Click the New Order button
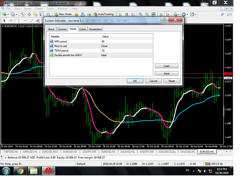The height and width of the screenshot is (184, 245). 63,14
